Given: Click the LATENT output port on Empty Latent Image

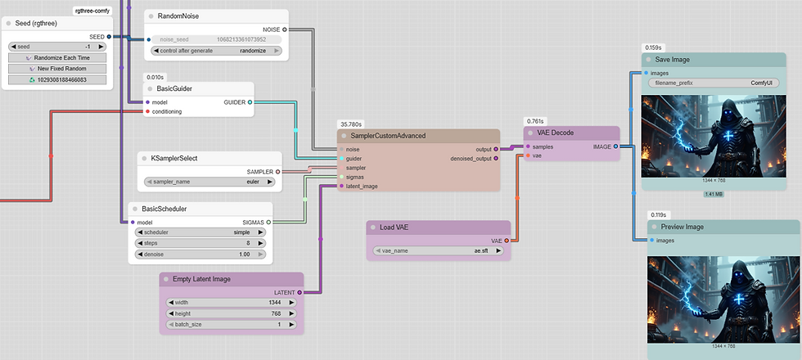Looking at the screenshot, I should (x=300, y=293).
